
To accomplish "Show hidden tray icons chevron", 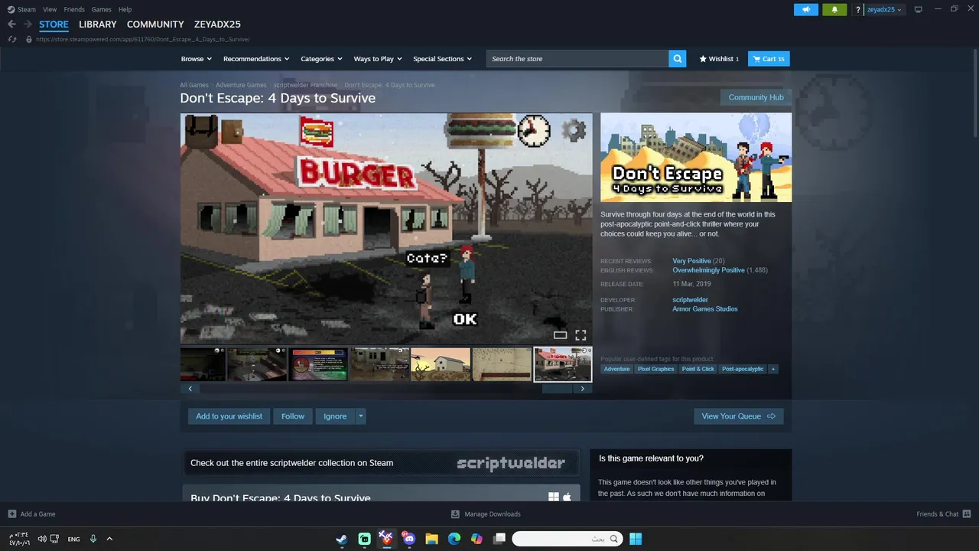I will coord(109,539).
